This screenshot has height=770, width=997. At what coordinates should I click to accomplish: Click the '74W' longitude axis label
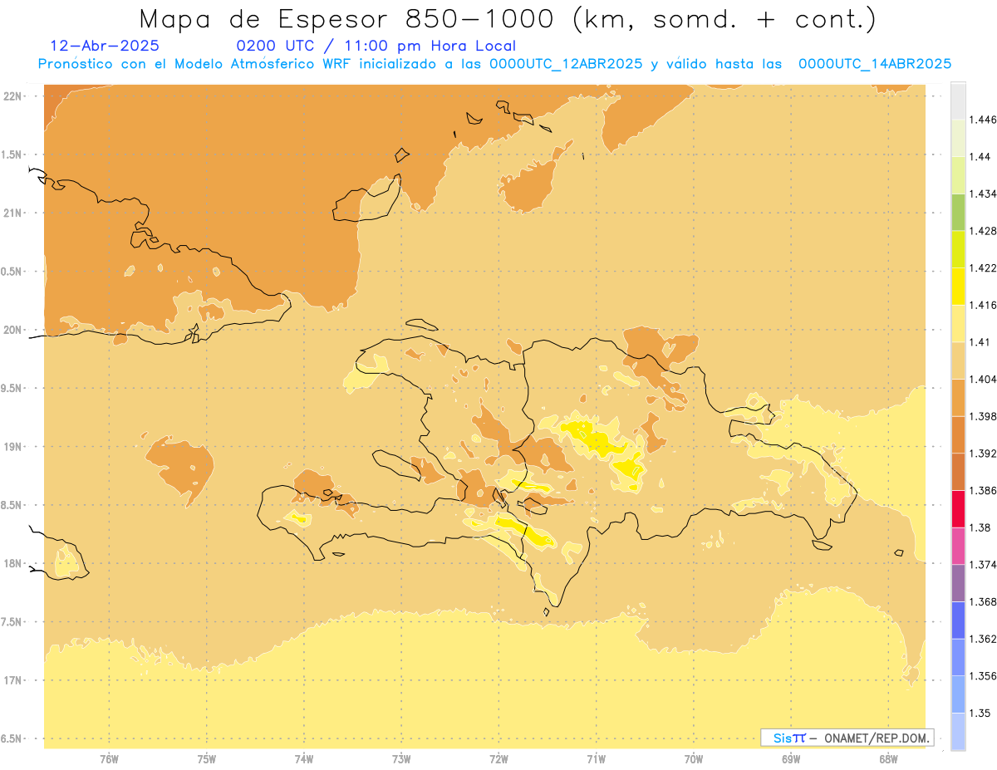click(x=303, y=758)
